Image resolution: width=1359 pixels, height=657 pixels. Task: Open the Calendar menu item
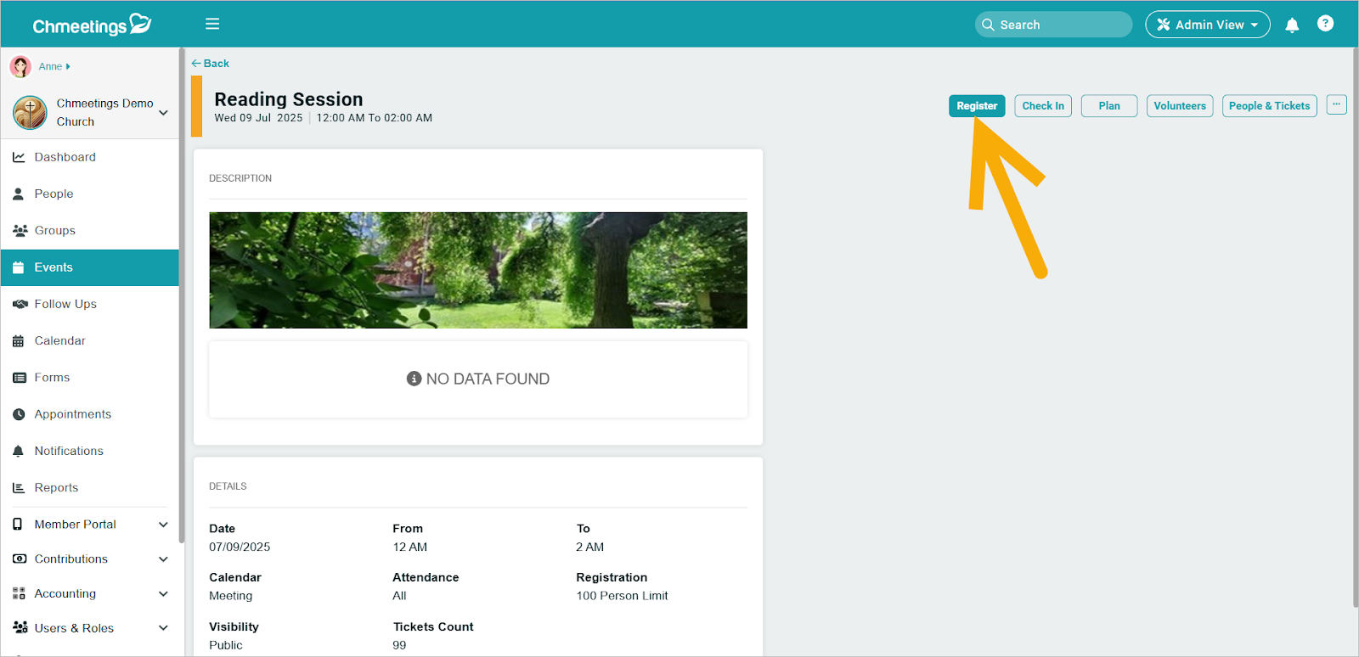pyautogui.click(x=90, y=340)
